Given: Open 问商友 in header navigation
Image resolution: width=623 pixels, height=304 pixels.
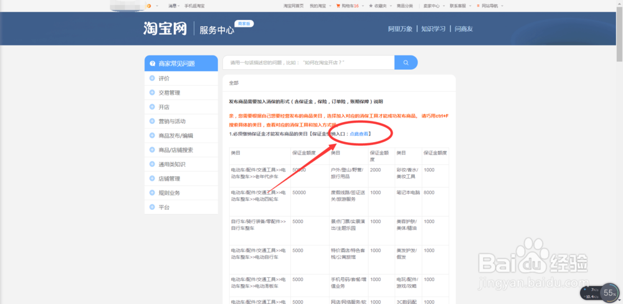Looking at the screenshot, I should pyautogui.click(x=464, y=29).
